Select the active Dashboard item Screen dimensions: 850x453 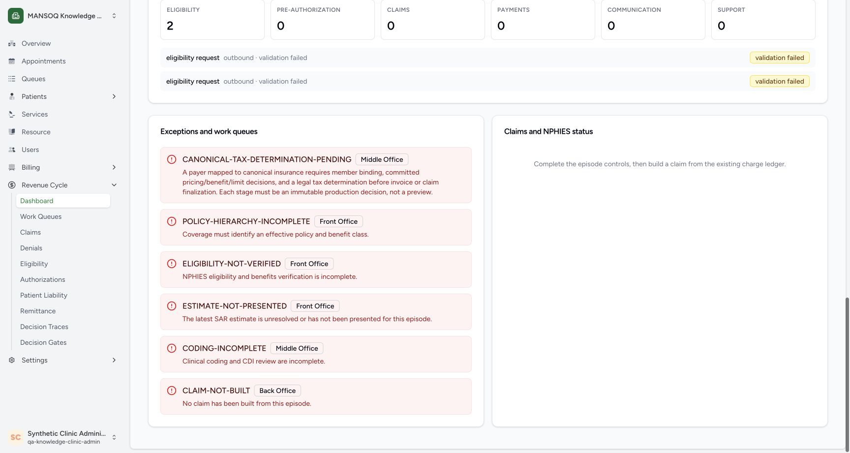point(63,201)
